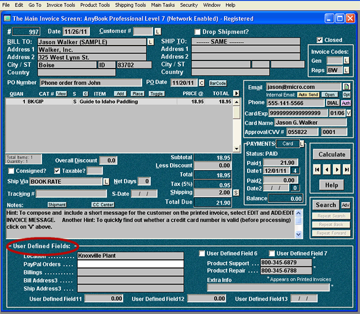This screenshot has height=314, width=360.
Task: Open the Shipping Tools menu
Action: [x=130, y=5]
